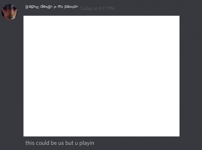
Task: Click the word 'playin' in the message
Action: pos(87,143)
